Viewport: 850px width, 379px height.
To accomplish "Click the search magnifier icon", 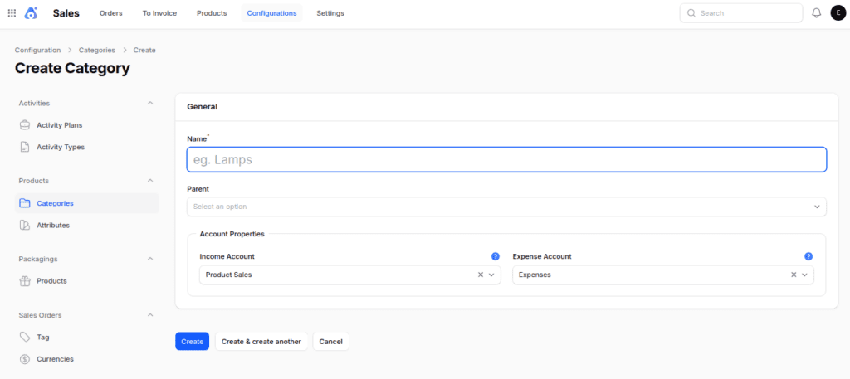I will pyautogui.click(x=691, y=13).
